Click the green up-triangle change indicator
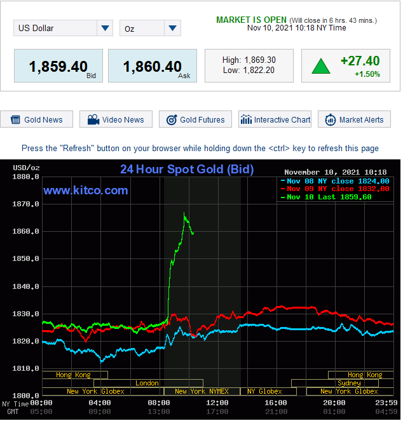Screen dimensions: 403x421 click(x=321, y=66)
